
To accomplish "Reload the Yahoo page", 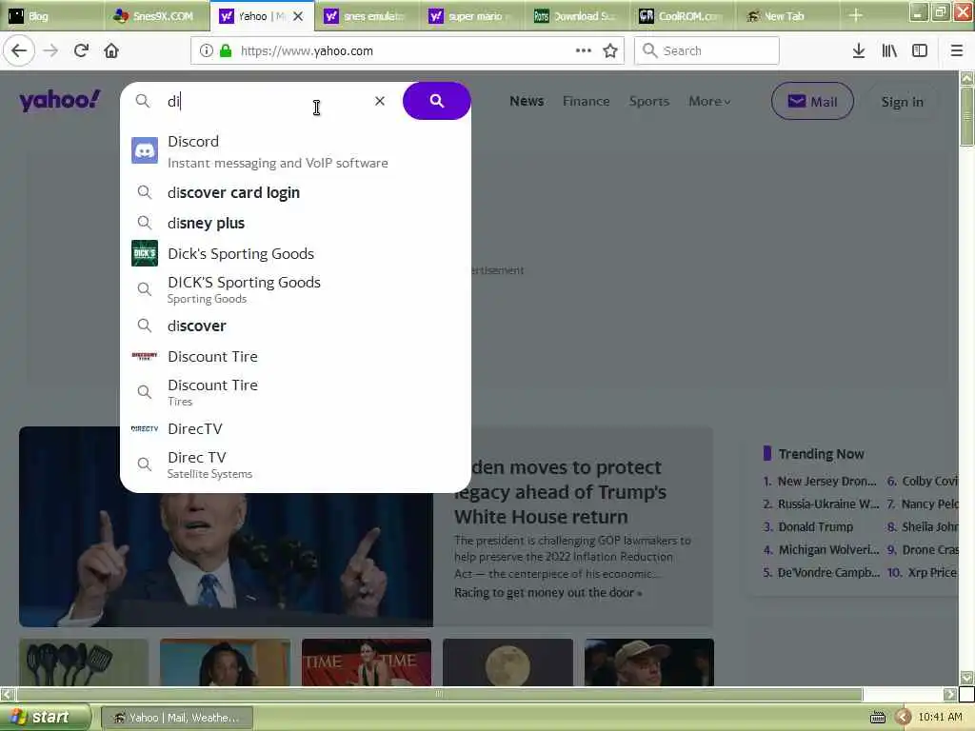I will [x=82, y=51].
